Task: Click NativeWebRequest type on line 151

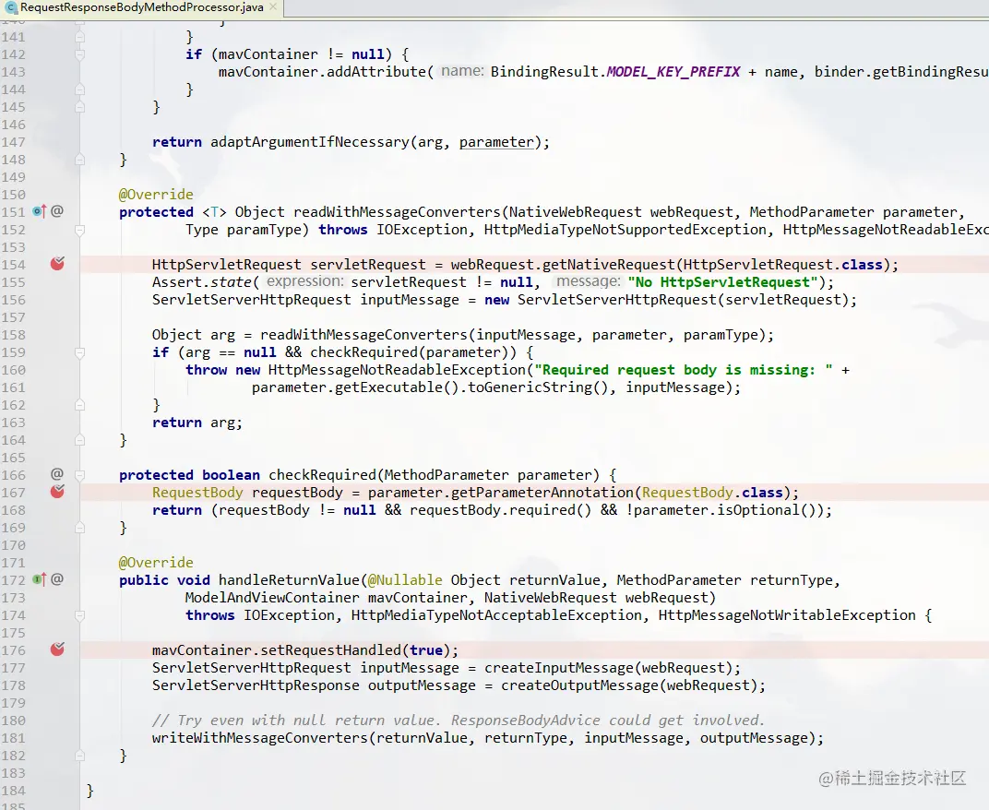Action: pyautogui.click(x=576, y=212)
